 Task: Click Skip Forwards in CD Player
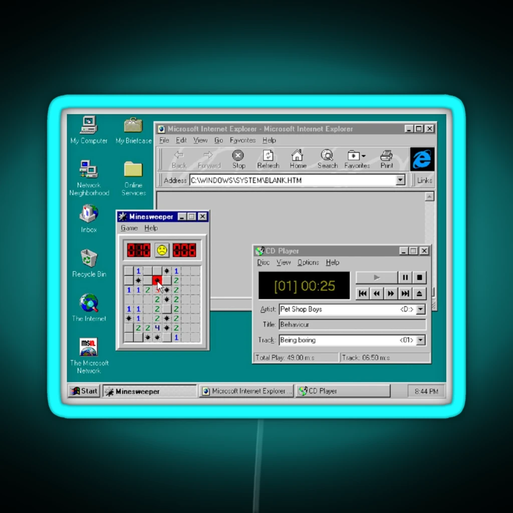pyautogui.click(x=391, y=294)
